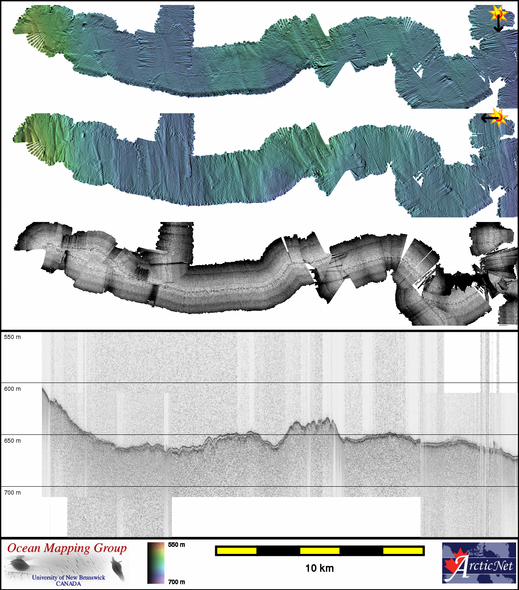This screenshot has height=590, width=519.
Task: Click the sun icon on the top map
Action: pos(498,14)
